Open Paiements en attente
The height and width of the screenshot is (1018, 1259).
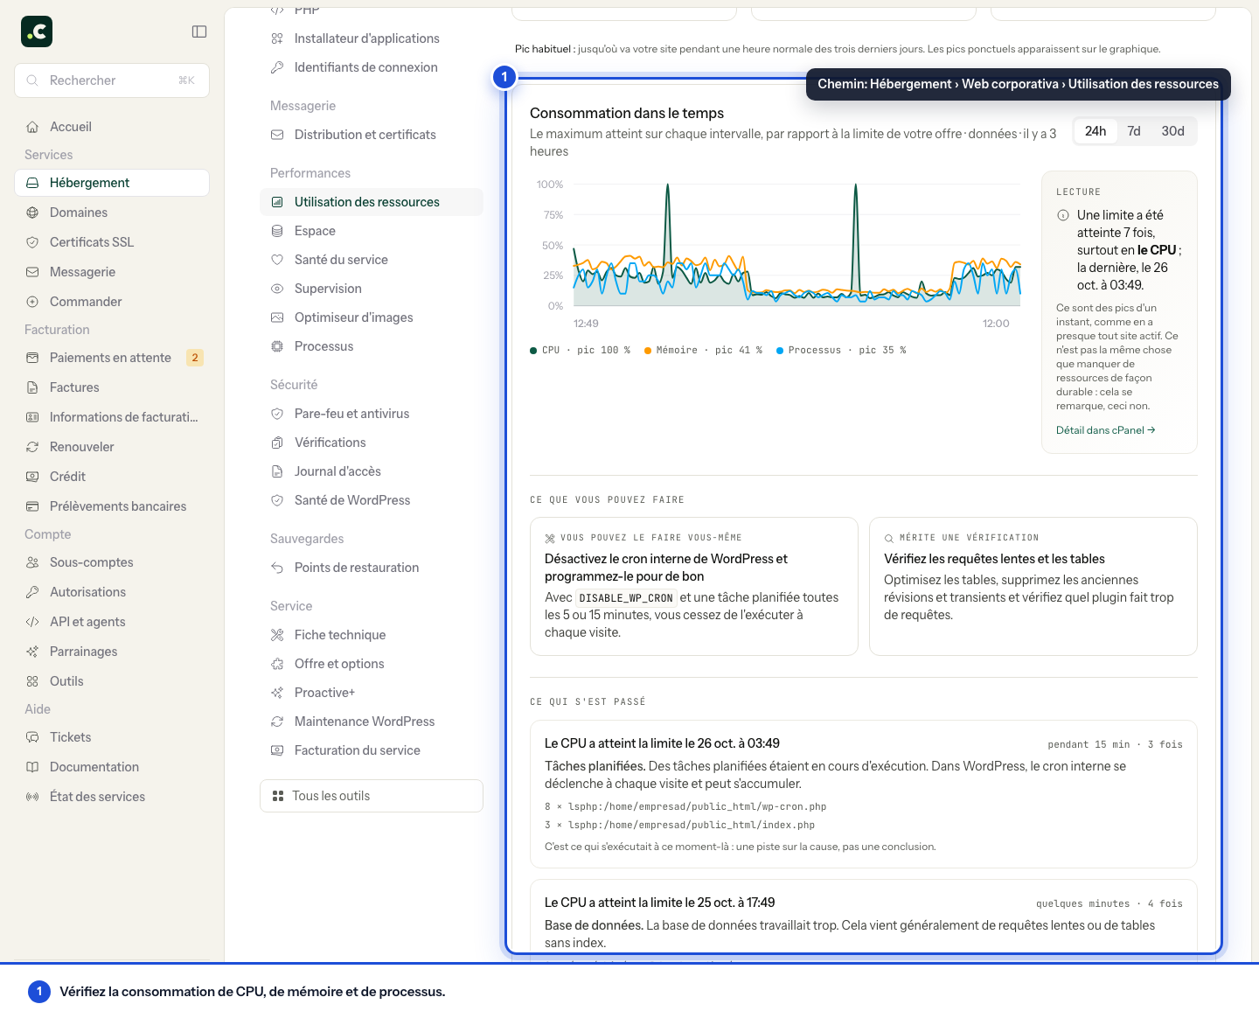pos(112,358)
